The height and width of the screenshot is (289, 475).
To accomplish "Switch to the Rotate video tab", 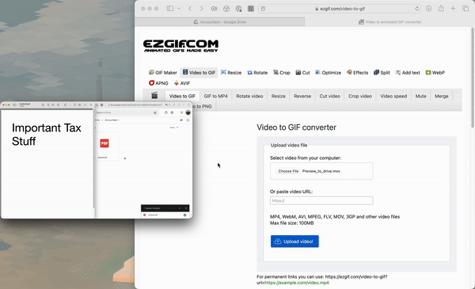I will tap(249, 96).
